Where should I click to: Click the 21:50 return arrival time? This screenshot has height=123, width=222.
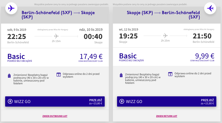point(203,36)
